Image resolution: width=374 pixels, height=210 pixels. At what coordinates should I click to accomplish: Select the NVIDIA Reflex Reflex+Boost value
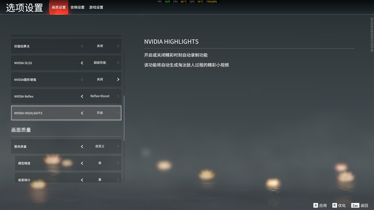[100, 96]
